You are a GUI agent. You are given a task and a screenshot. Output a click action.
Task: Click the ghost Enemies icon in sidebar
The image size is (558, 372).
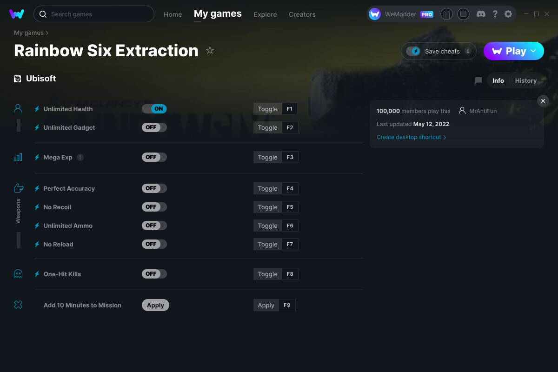click(x=18, y=274)
